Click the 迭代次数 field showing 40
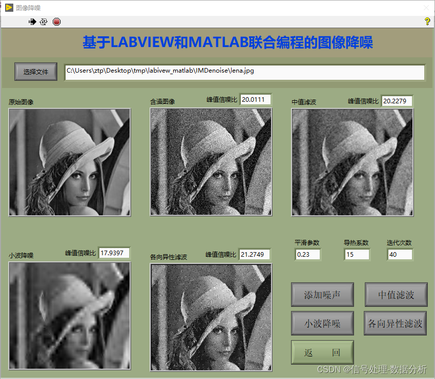 coord(400,254)
